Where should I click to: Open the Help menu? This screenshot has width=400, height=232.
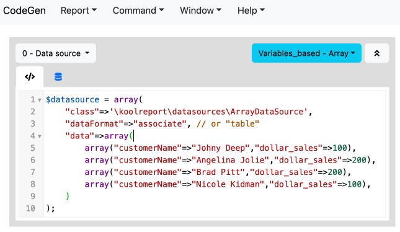[x=251, y=11]
